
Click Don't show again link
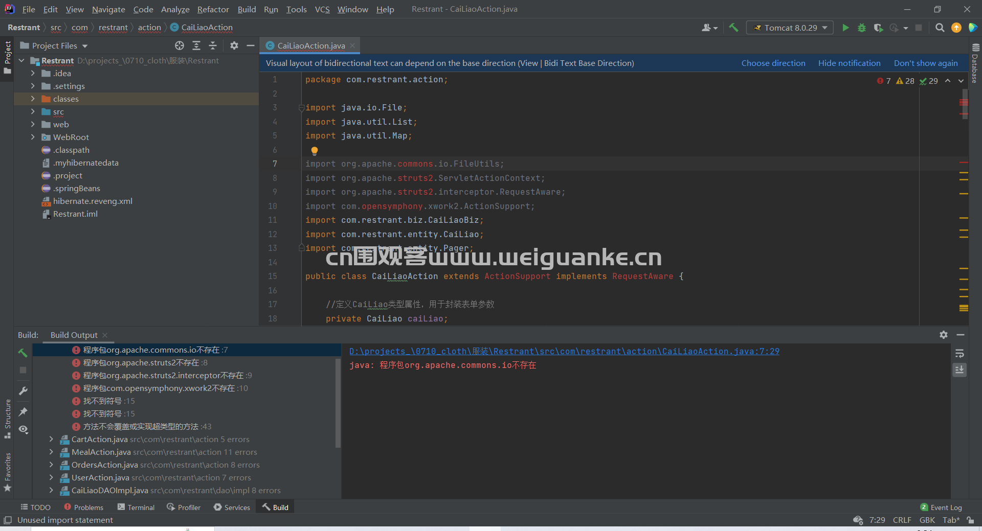coord(926,63)
